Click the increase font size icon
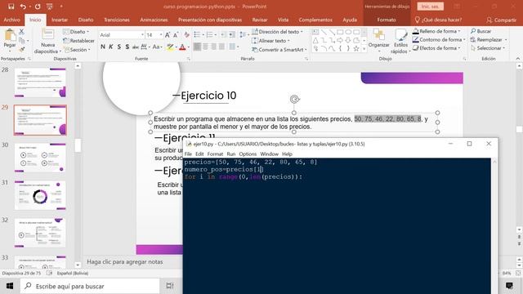The height and width of the screenshot is (294, 523). tap(168, 34)
